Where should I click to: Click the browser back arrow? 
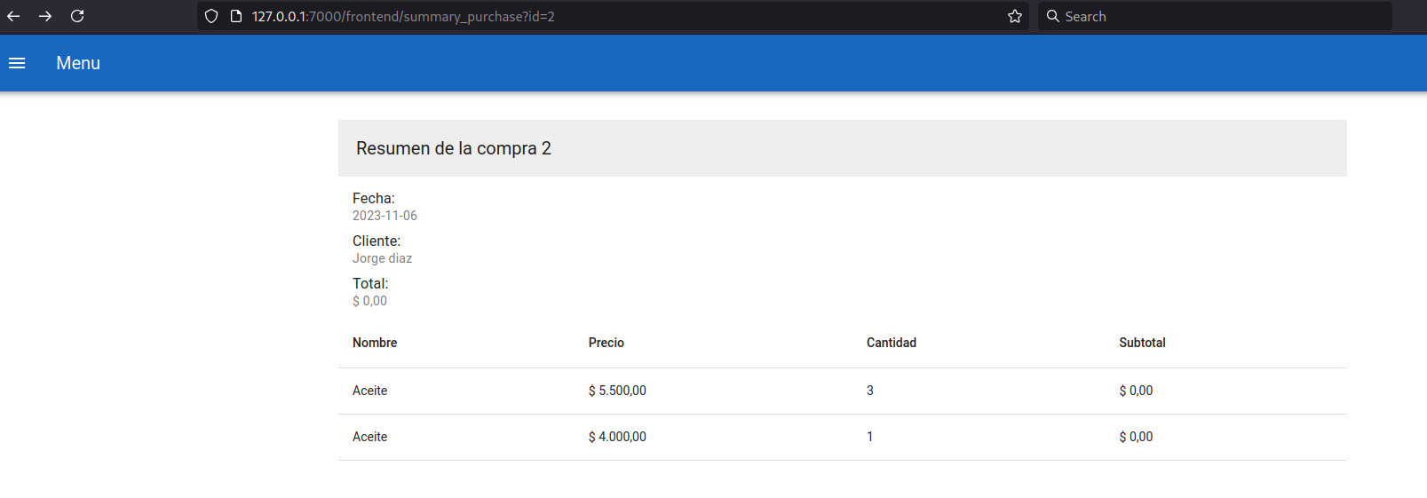pos(13,16)
